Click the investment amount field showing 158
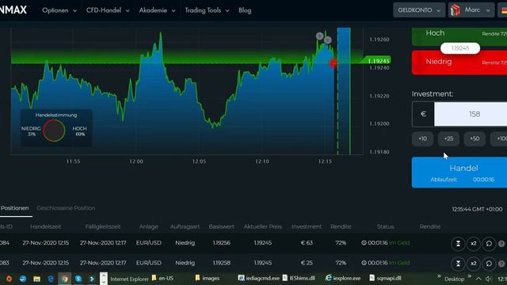This screenshot has width=507, height=285. point(471,114)
